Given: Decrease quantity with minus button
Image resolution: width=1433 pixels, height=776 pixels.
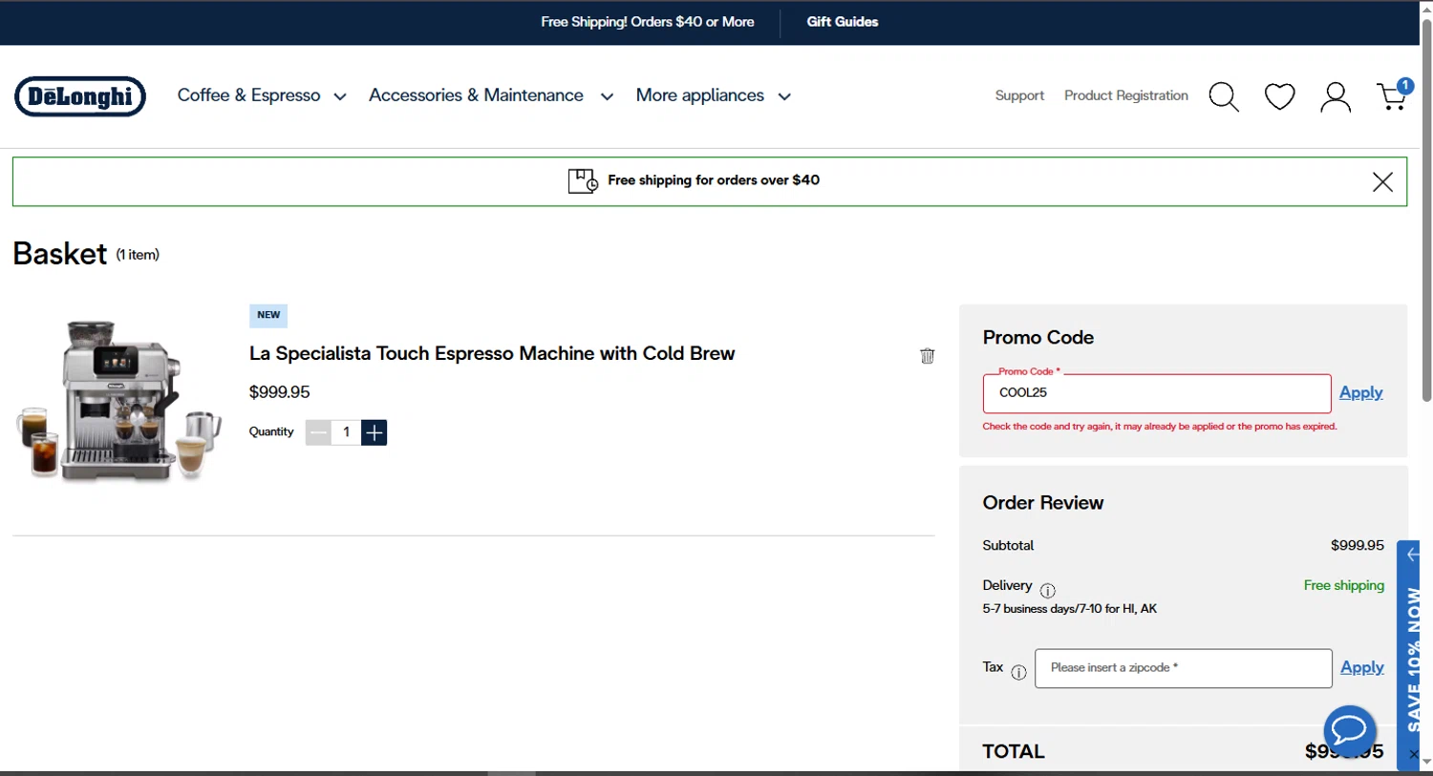Looking at the screenshot, I should pos(318,432).
